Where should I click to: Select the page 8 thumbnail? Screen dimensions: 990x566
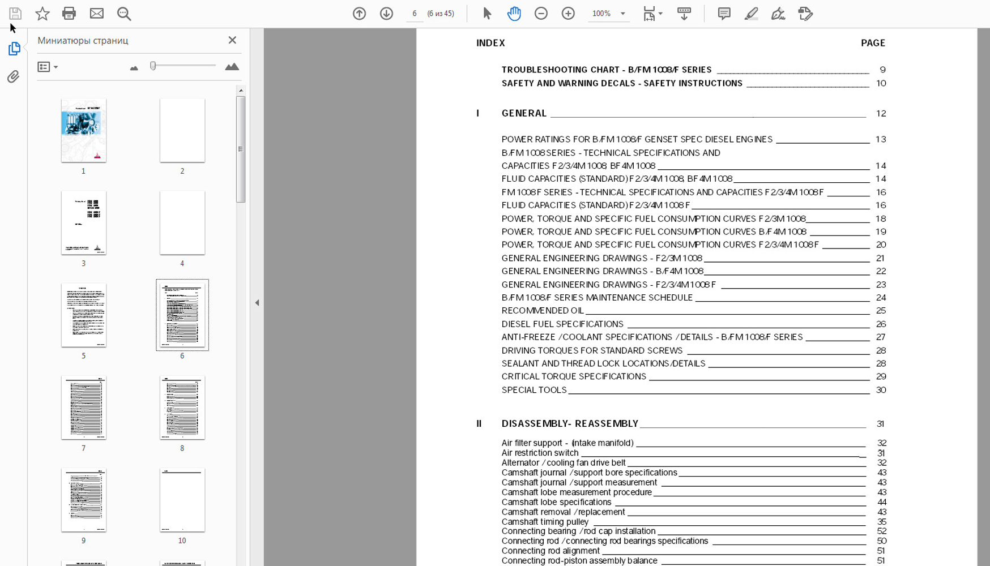point(182,408)
